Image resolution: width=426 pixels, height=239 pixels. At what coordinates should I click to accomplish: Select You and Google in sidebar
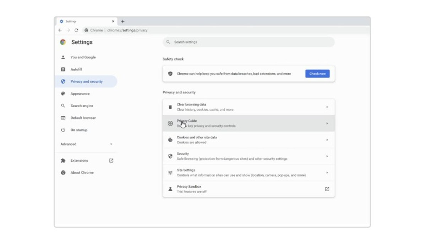click(83, 57)
